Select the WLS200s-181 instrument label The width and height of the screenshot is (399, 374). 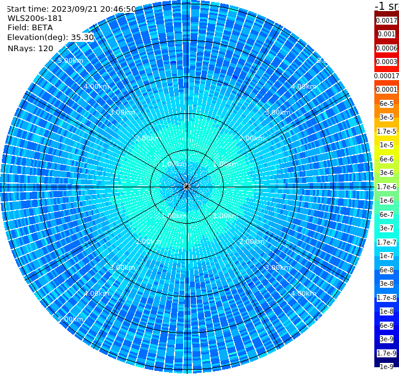tap(35, 18)
